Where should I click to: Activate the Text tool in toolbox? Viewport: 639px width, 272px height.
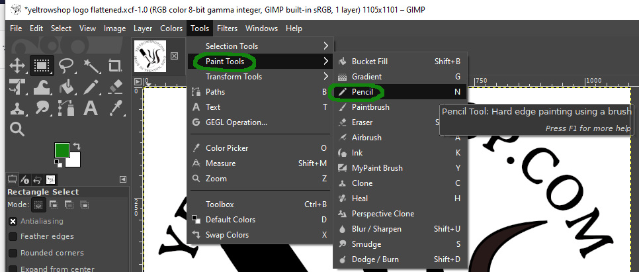[x=90, y=107]
